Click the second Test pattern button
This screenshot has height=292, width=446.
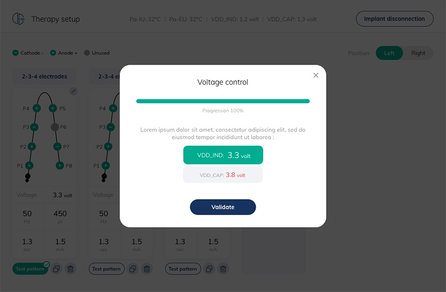click(106, 269)
